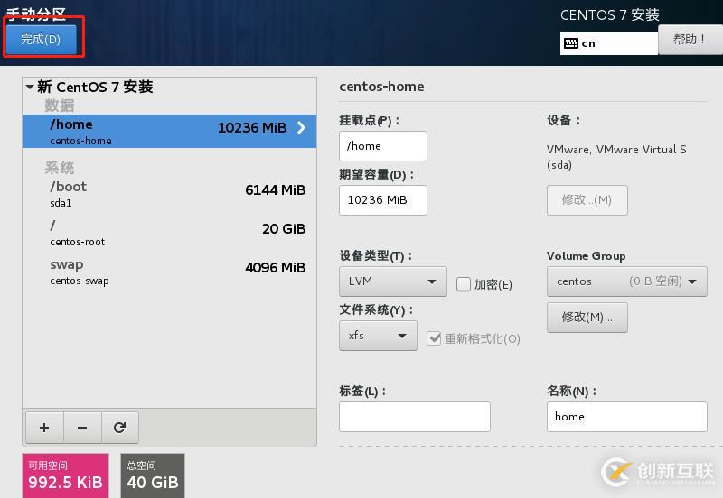
Task: Toggle the 重新格式化(O) reformat checkbox
Action: (434, 338)
